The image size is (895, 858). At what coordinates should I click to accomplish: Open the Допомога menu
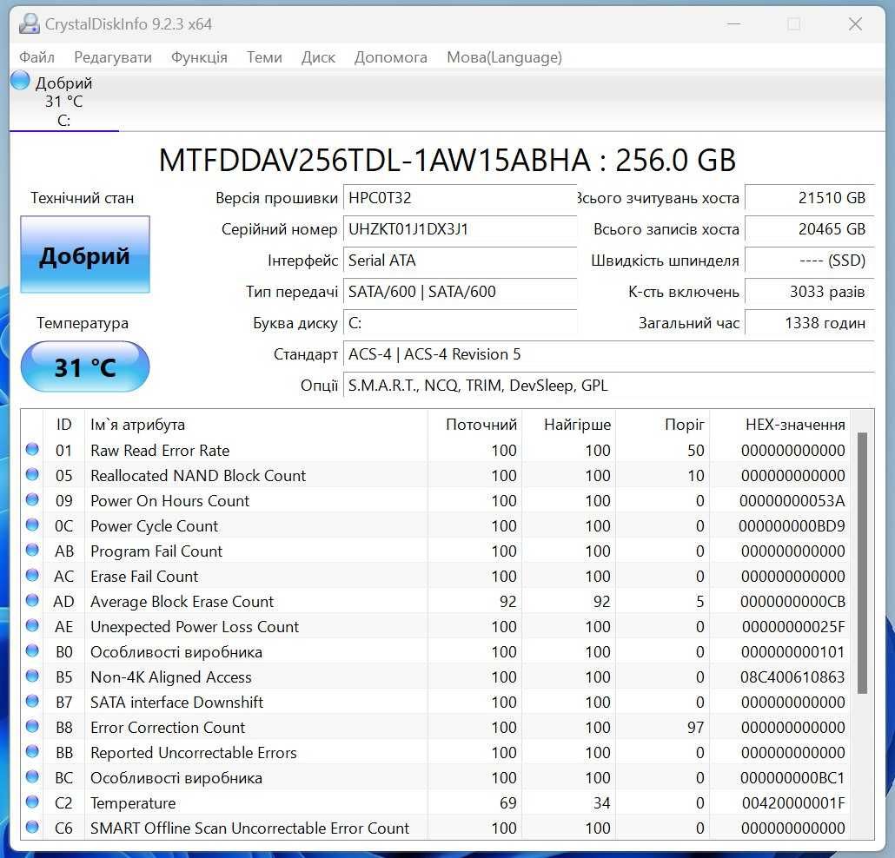point(391,57)
